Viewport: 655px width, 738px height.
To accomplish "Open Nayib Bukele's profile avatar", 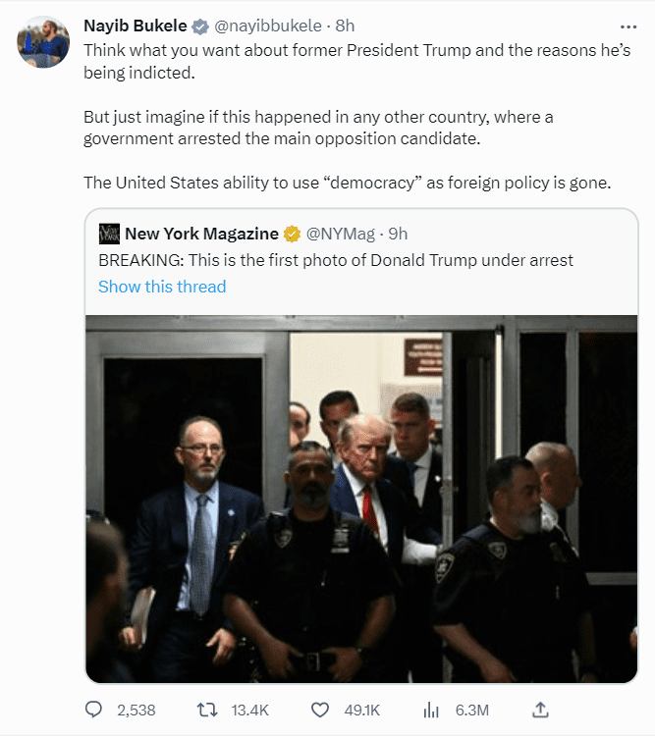I will [x=43, y=41].
